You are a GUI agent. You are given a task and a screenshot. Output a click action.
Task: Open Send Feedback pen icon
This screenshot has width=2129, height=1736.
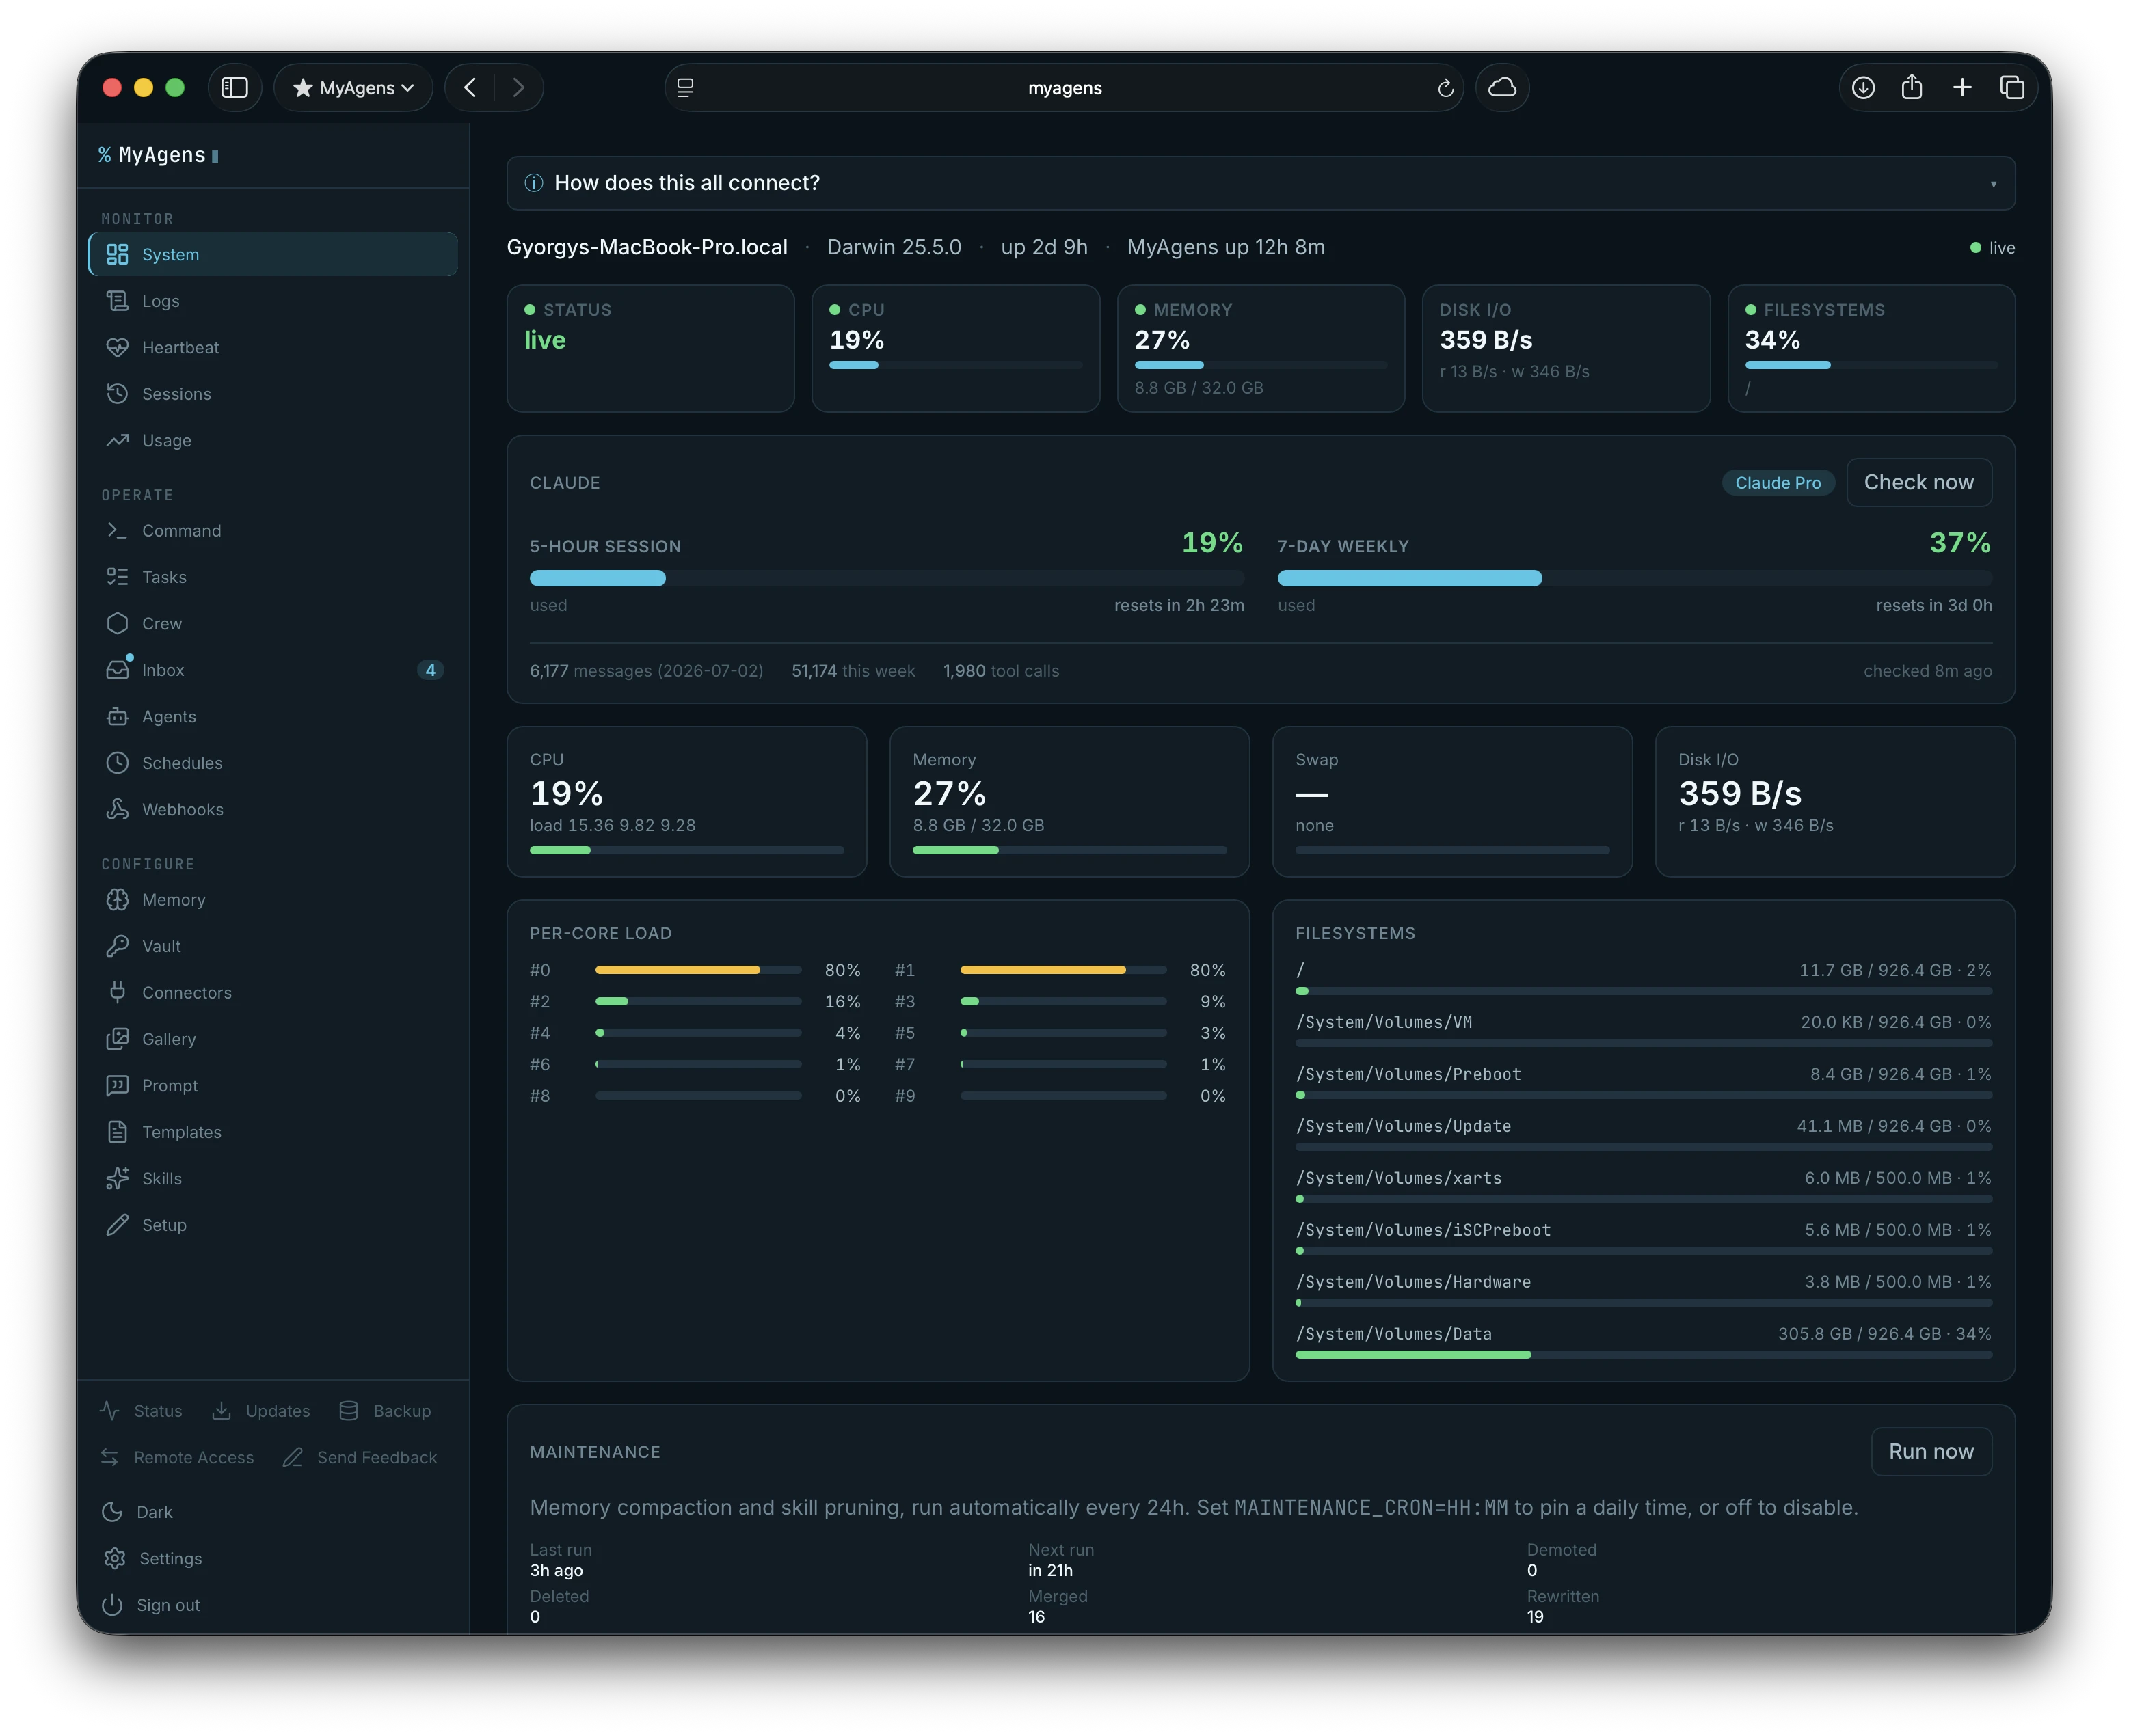(292, 1457)
